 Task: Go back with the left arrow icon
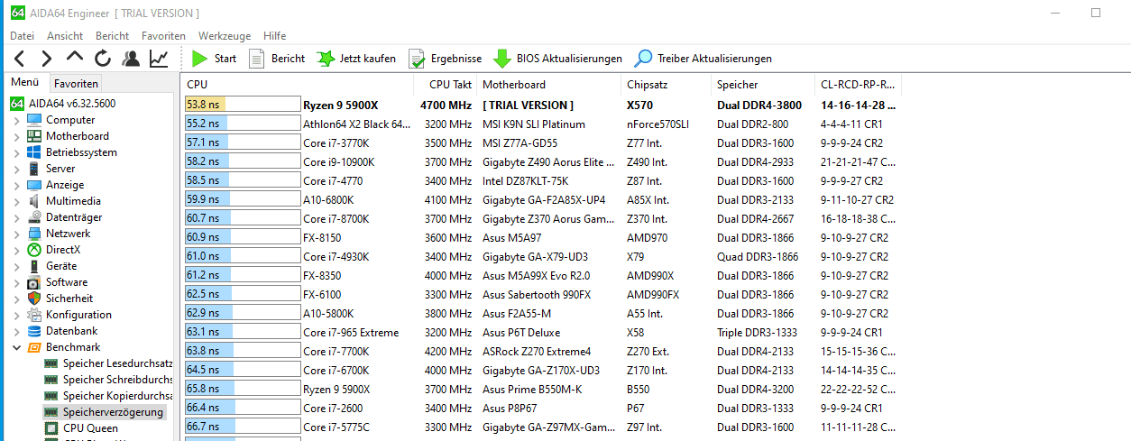coord(19,59)
